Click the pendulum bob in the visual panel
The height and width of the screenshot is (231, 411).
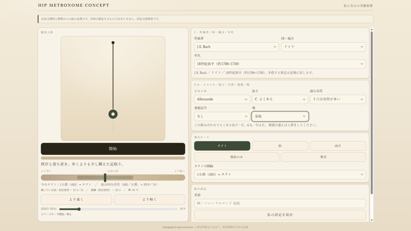113,114
